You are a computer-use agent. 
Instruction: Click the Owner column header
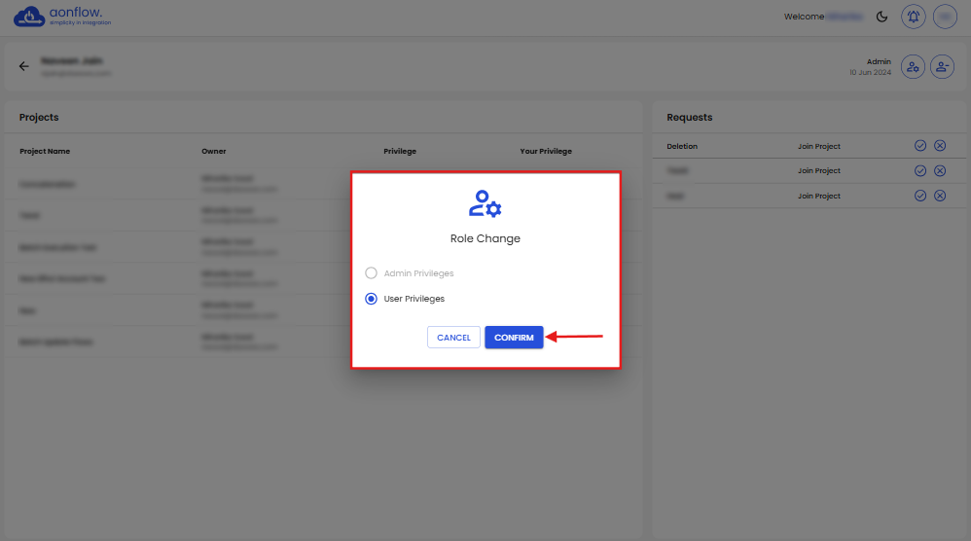[x=214, y=151]
